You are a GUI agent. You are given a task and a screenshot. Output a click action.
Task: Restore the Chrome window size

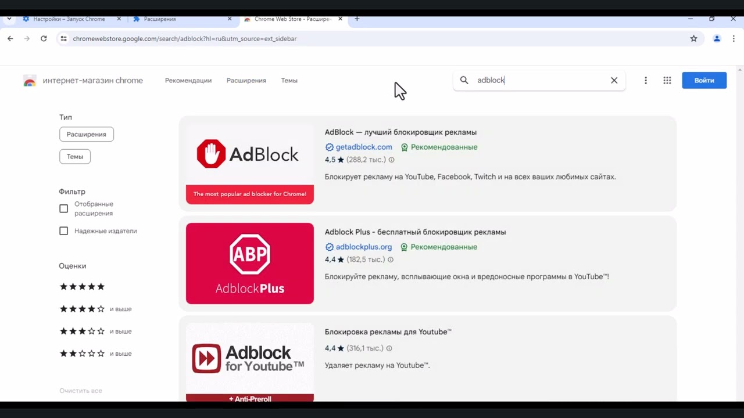pos(711,19)
